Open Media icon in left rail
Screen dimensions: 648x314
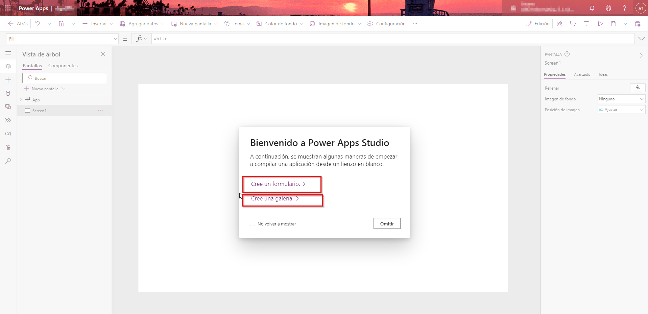[8, 107]
